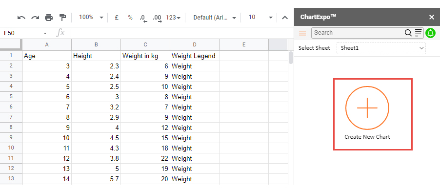
Task: Open the font size 10 dropdown
Action: coord(260,18)
